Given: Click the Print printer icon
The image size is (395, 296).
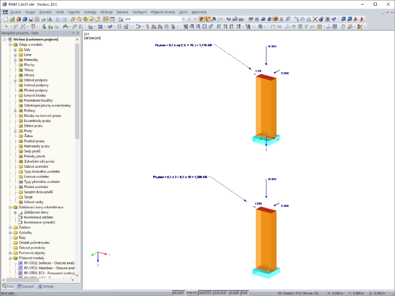Looking at the screenshot, I should (43, 19).
